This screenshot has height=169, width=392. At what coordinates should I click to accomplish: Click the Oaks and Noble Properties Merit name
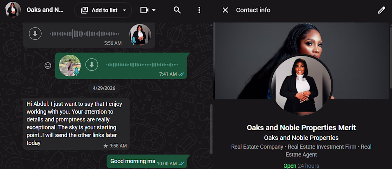(301, 128)
